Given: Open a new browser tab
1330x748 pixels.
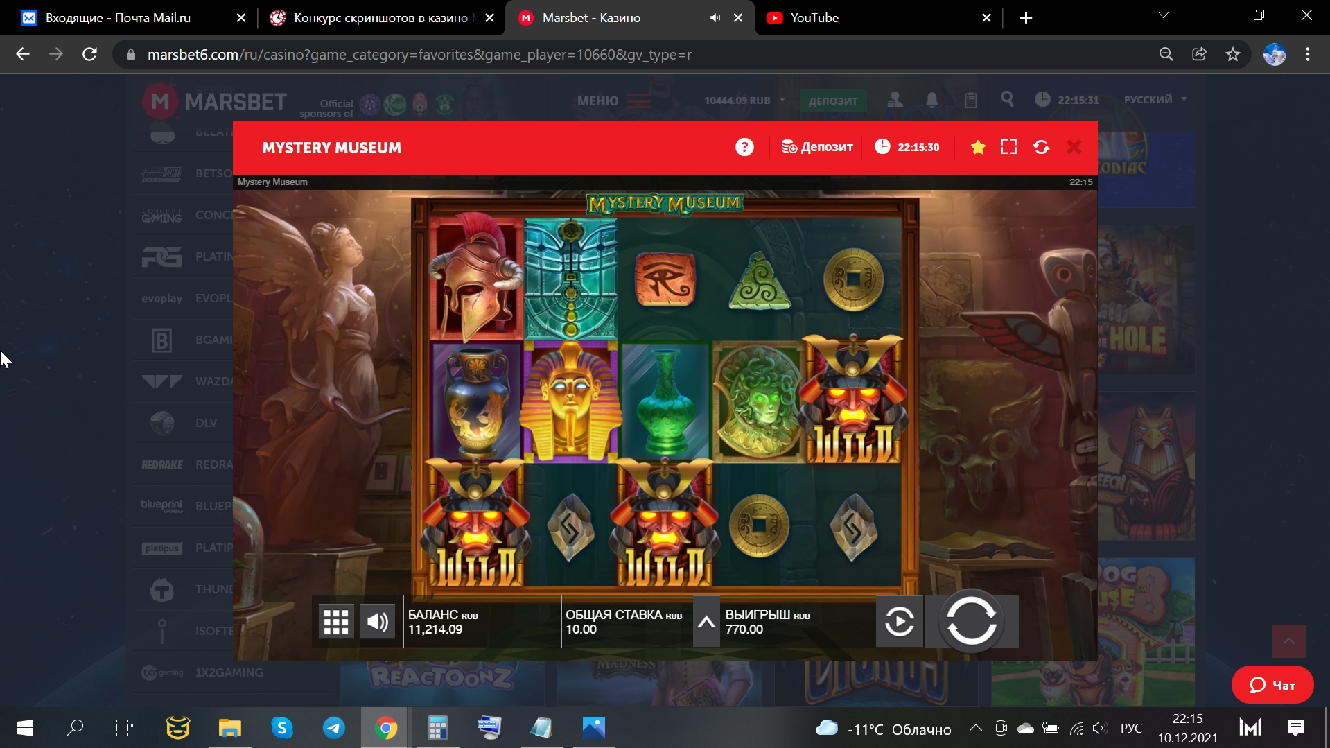Looking at the screenshot, I should coord(1026,18).
